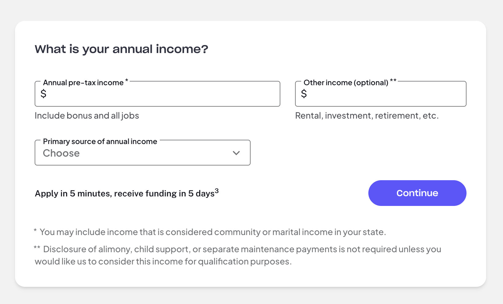503x304 pixels.
Task: Click the "Rental, investment, retirement, etc." hint
Action: 367,116
